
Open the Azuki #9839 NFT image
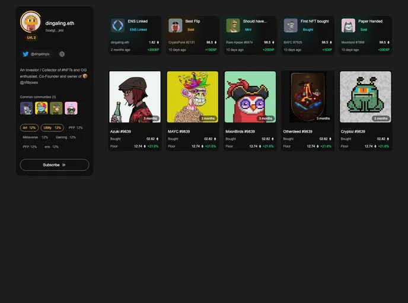[135, 97]
